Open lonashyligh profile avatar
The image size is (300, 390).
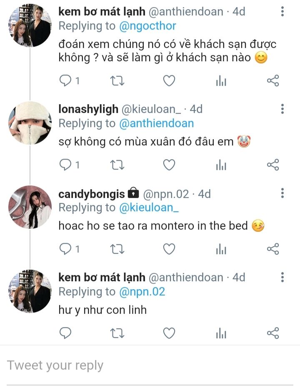tap(30, 123)
